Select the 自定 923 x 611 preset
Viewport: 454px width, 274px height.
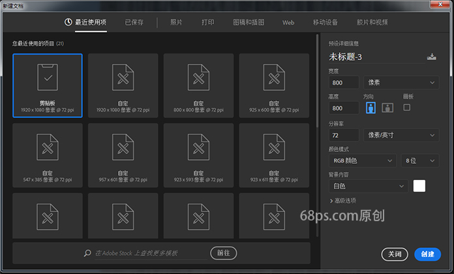274,155
